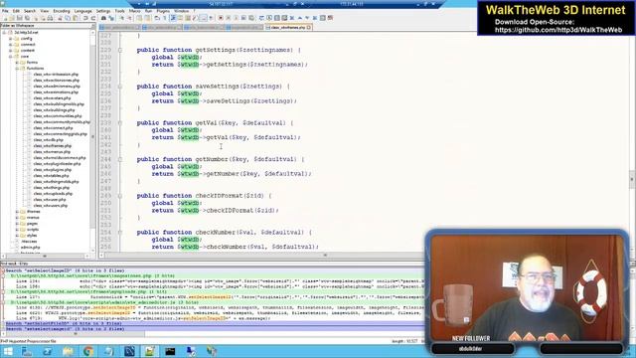
Task: Expand the themes folder in tree
Action: (17, 212)
